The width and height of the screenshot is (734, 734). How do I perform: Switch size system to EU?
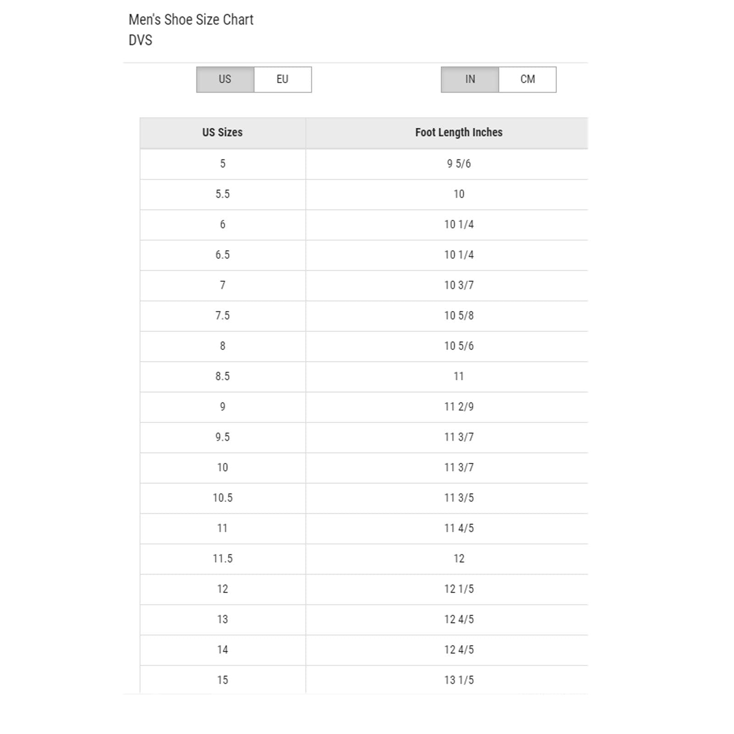(283, 79)
